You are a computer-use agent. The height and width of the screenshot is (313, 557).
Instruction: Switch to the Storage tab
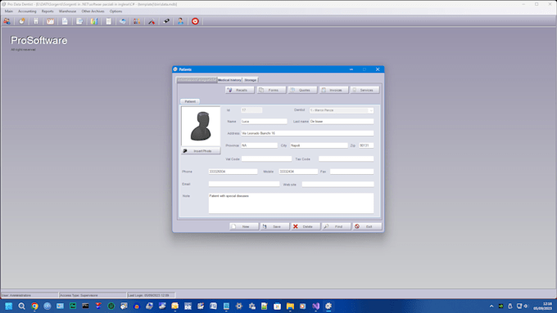point(250,80)
